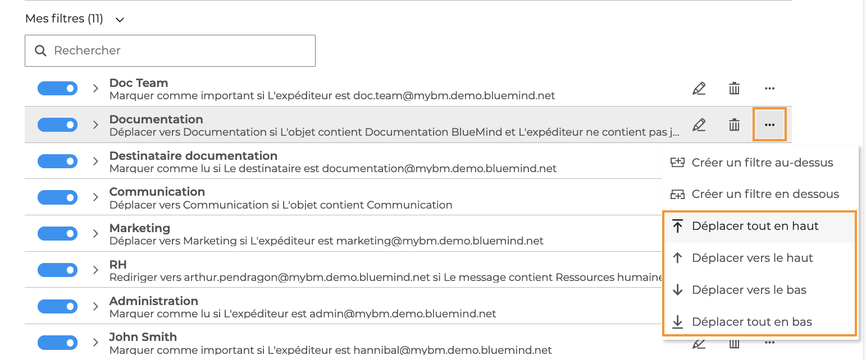Collapse the Mes filtres (11) section
This screenshot has height=360, width=866.
[x=119, y=20]
